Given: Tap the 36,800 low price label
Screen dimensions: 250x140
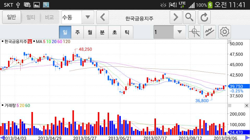Looking at the screenshot, I should tap(202, 100).
